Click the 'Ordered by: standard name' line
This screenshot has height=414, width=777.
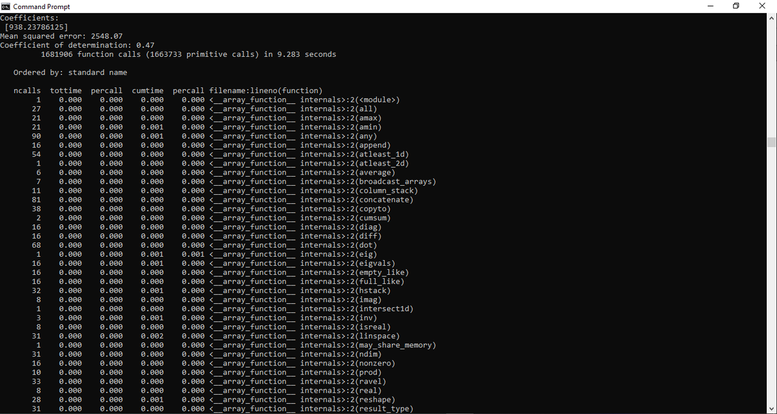tap(70, 72)
